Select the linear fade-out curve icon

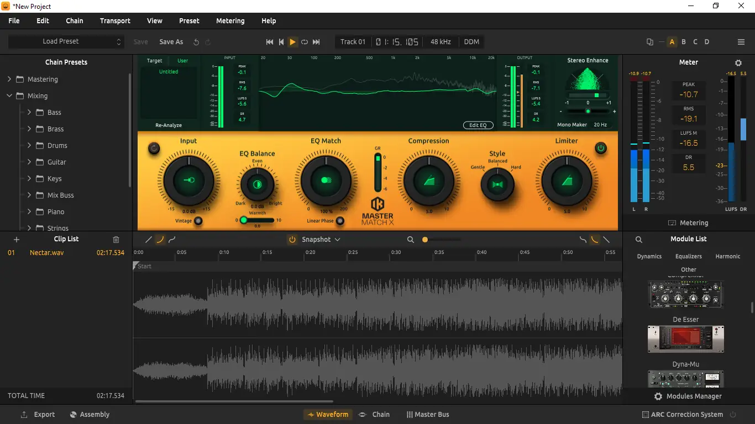click(x=607, y=240)
